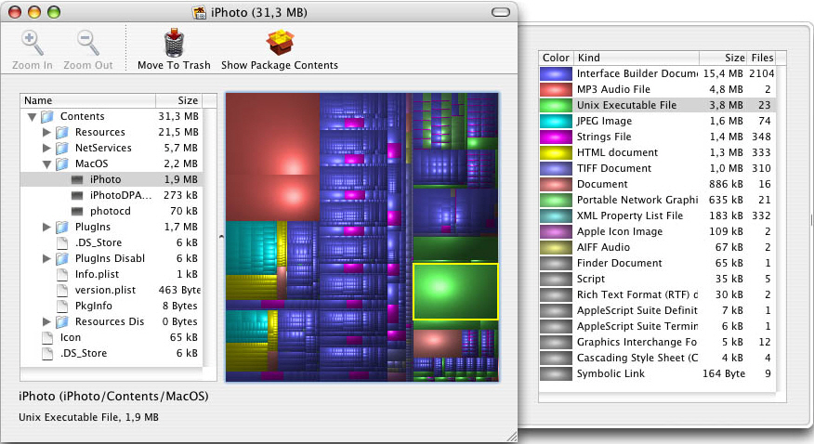
Task: Click the Resources folder icon
Action: tap(62, 133)
